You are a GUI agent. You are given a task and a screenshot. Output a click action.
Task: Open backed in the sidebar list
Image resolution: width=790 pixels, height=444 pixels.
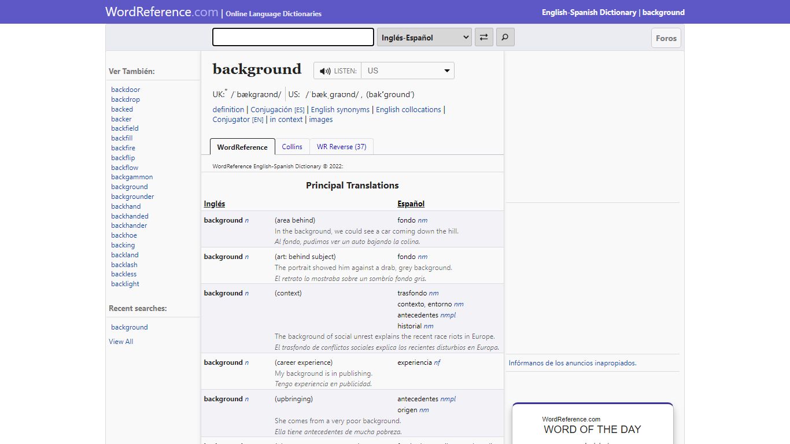click(x=122, y=109)
